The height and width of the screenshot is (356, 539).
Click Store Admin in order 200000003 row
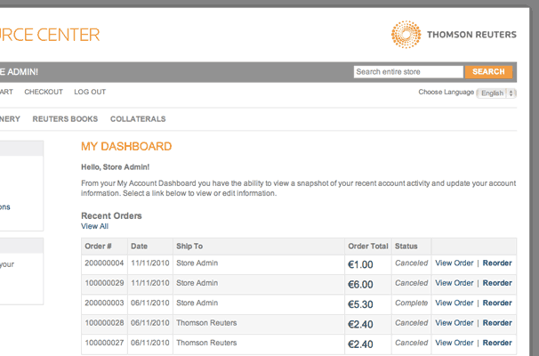[197, 303]
